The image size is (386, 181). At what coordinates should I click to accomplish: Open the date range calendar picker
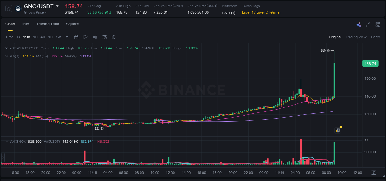tap(76, 37)
